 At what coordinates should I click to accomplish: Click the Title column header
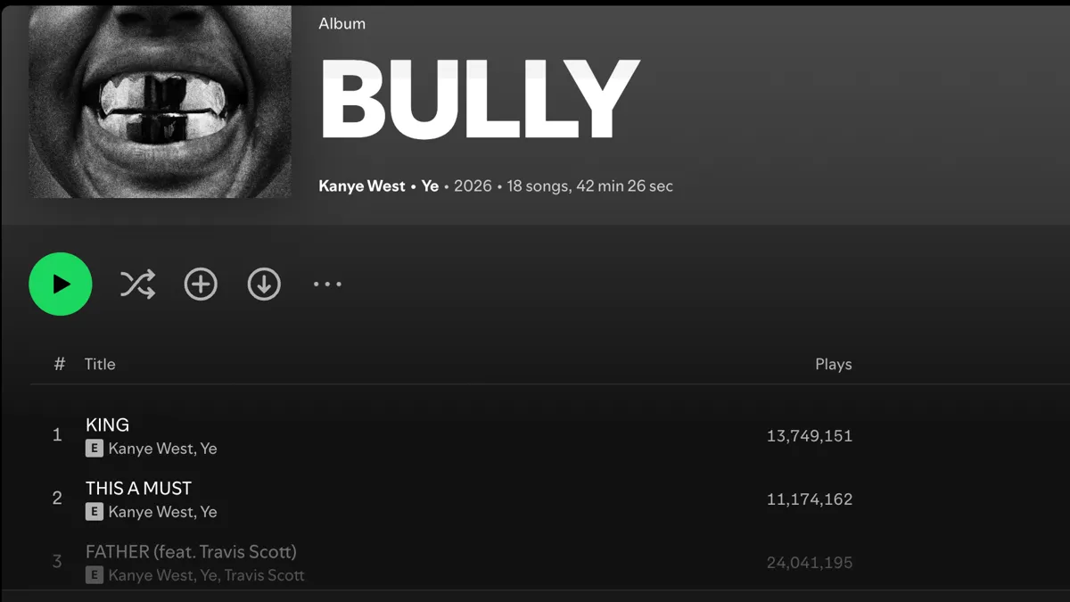tap(100, 364)
